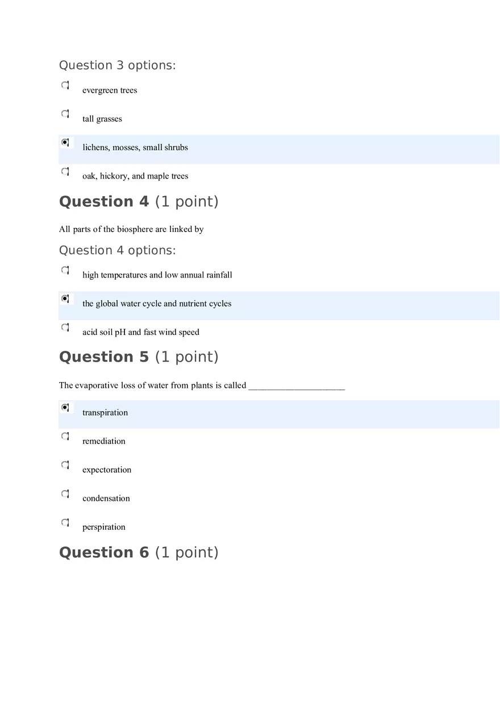Pick "remediation" for Question 5

65,436
